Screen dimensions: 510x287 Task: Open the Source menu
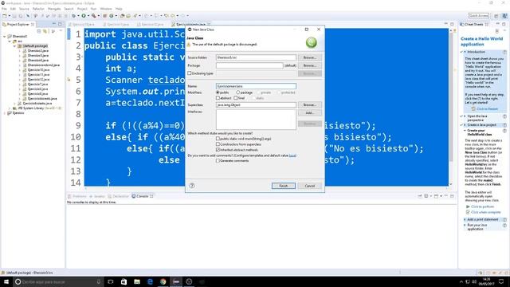tap(24, 9)
